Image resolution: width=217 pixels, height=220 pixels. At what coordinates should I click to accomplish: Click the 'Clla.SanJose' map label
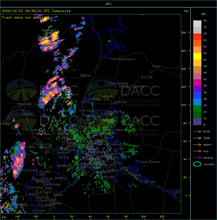[x=118, y=83]
